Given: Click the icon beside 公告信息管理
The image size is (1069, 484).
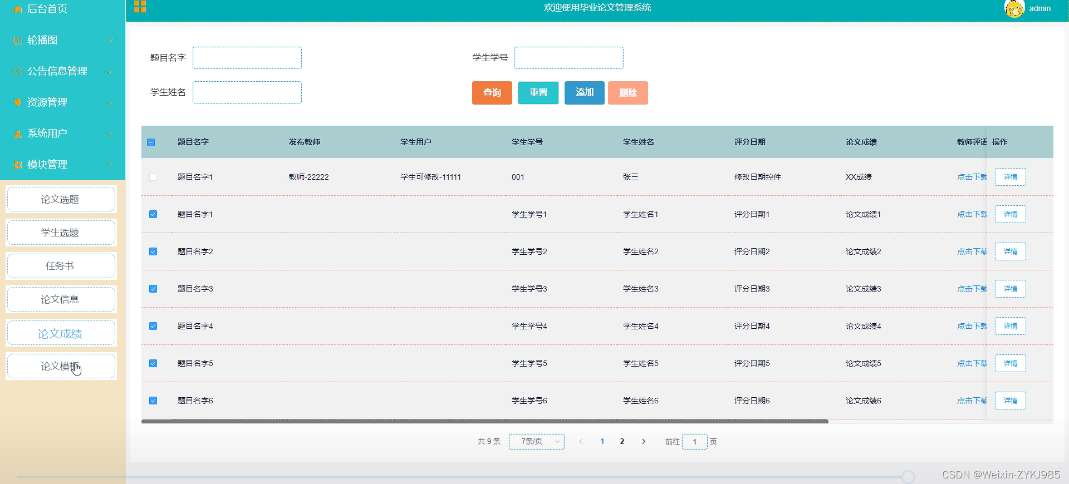Looking at the screenshot, I should [x=18, y=72].
